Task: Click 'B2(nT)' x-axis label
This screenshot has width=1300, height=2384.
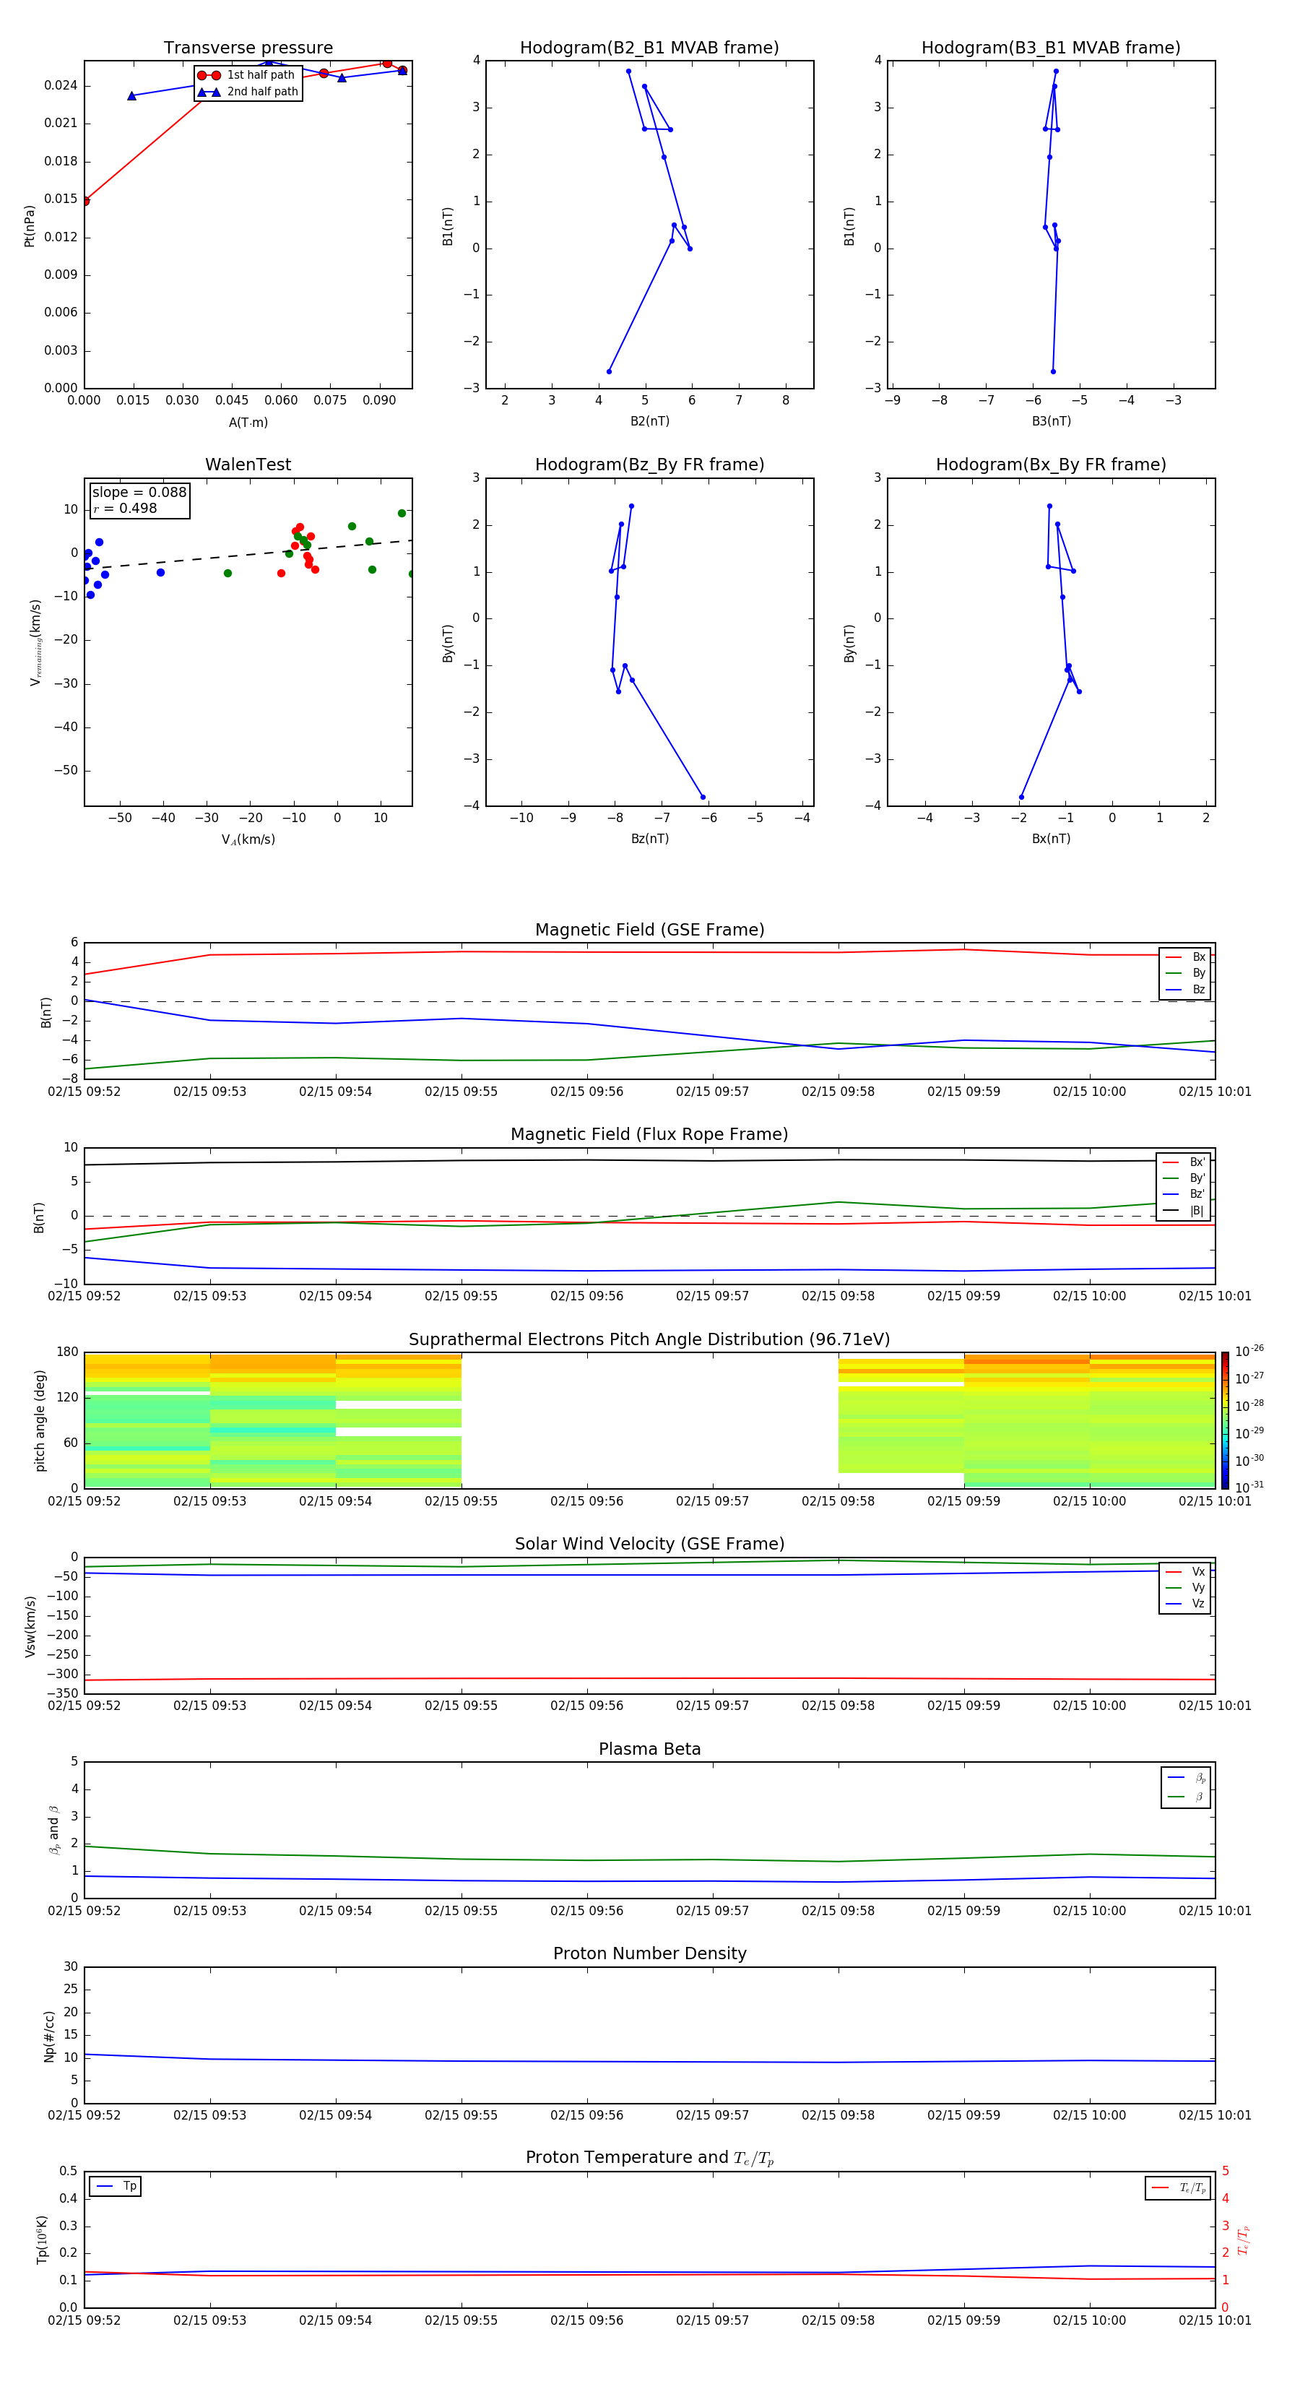Action: click(x=649, y=421)
